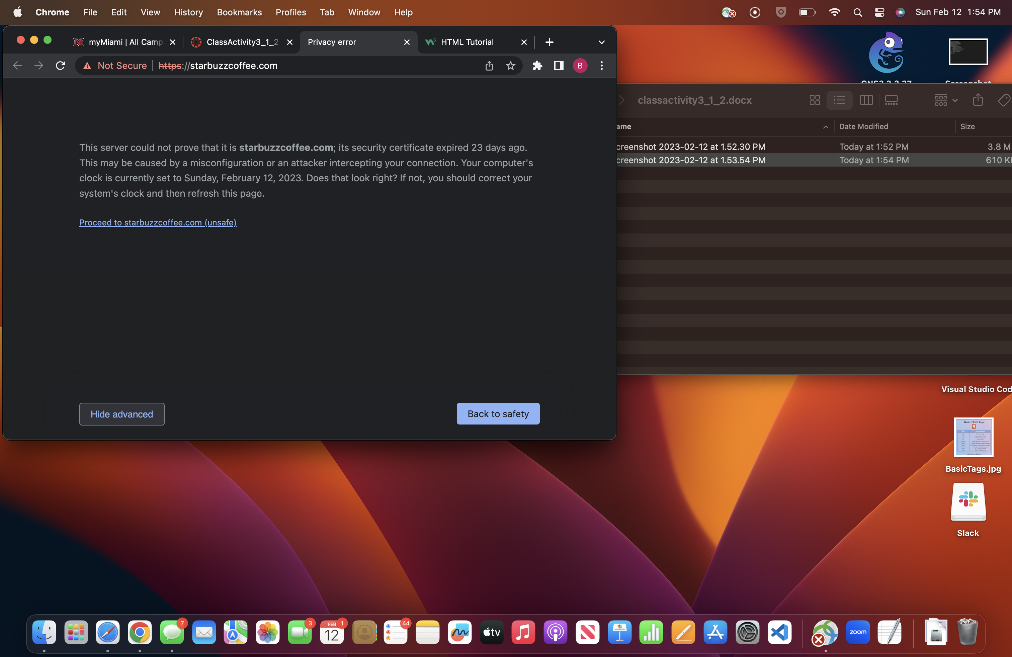Click Proceed to starbuzzcoffee.com (unsafe) link

click(x=158, y=222)
